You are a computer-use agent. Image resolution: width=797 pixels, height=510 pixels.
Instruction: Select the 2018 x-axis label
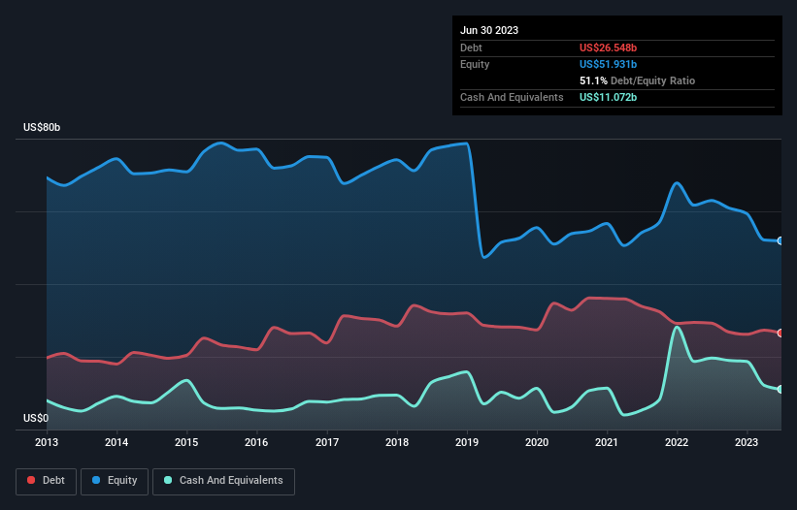pyautogui.click(x=397, y=442)
